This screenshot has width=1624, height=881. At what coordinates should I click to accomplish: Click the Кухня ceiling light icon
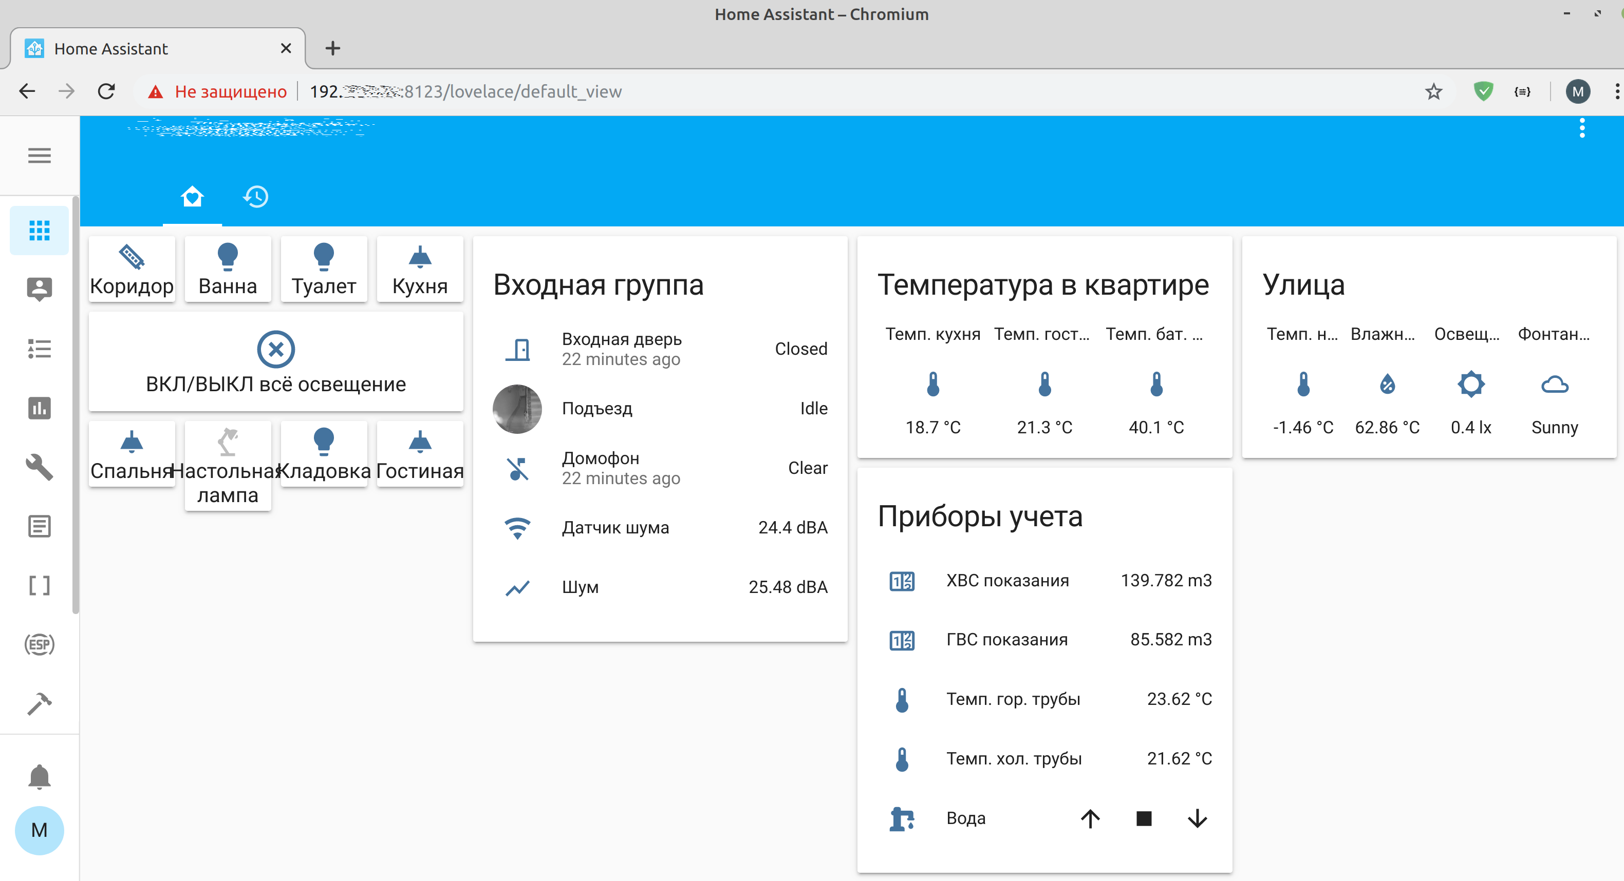click(421, 258)
